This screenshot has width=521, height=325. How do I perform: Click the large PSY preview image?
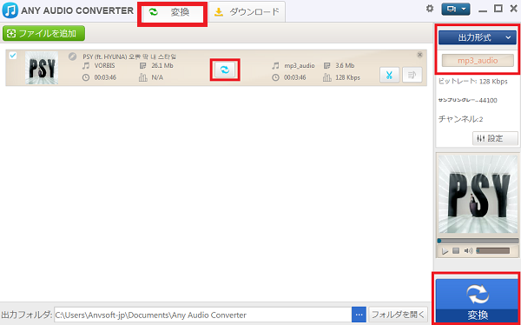[478, 195]
